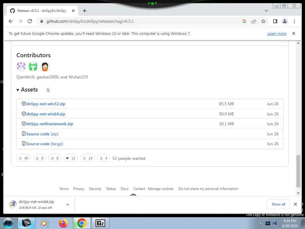Open the Security footer link
305x229 pixels.
click(95, 189)
